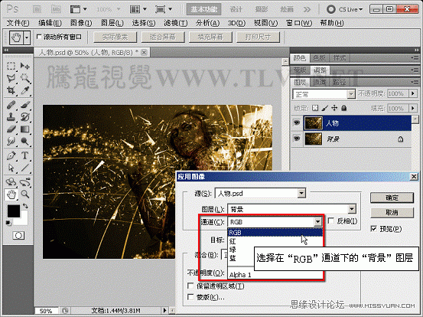The height and width of the screenshot is (317, 423).
Task: Select the Polygonal Lasso tool
Action: [x=11, y=78]
